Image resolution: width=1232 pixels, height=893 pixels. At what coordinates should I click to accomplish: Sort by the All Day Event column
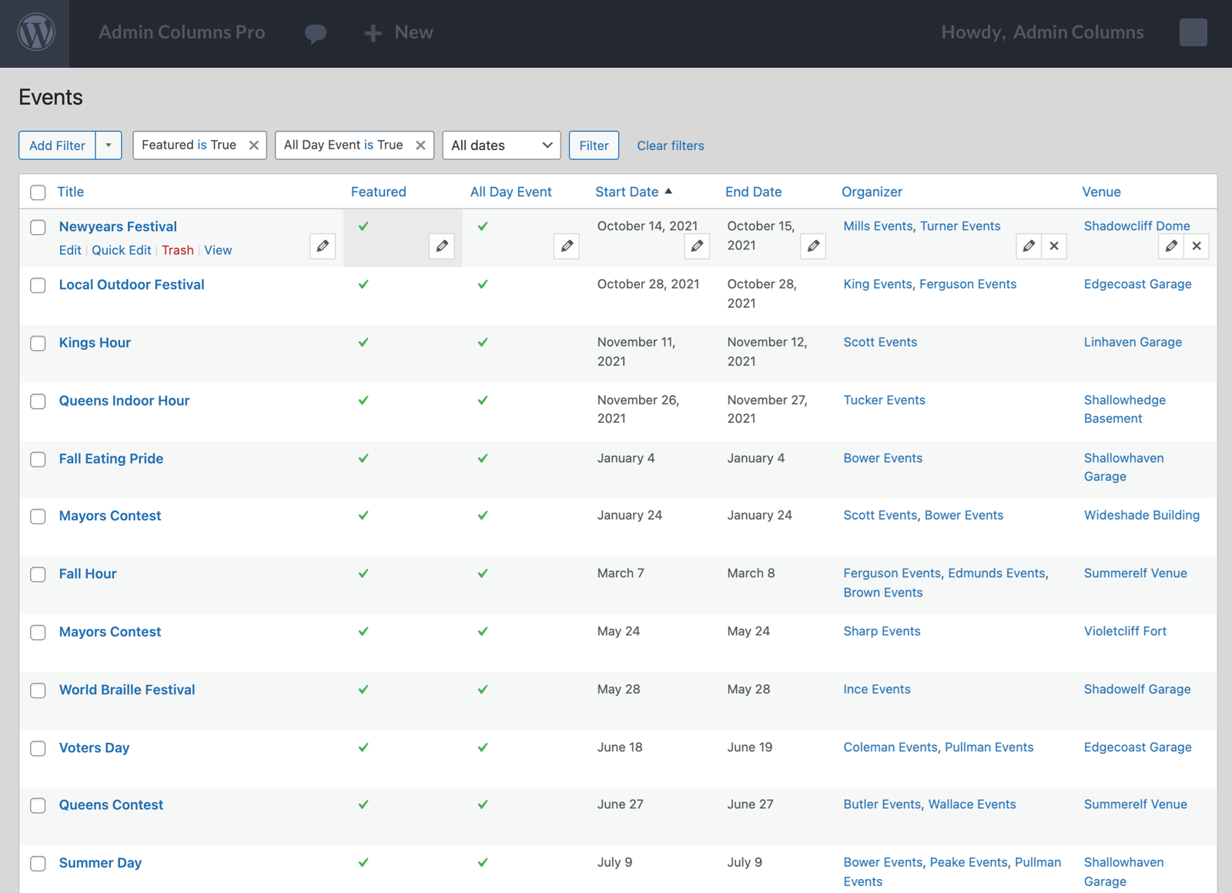point(511,192)
